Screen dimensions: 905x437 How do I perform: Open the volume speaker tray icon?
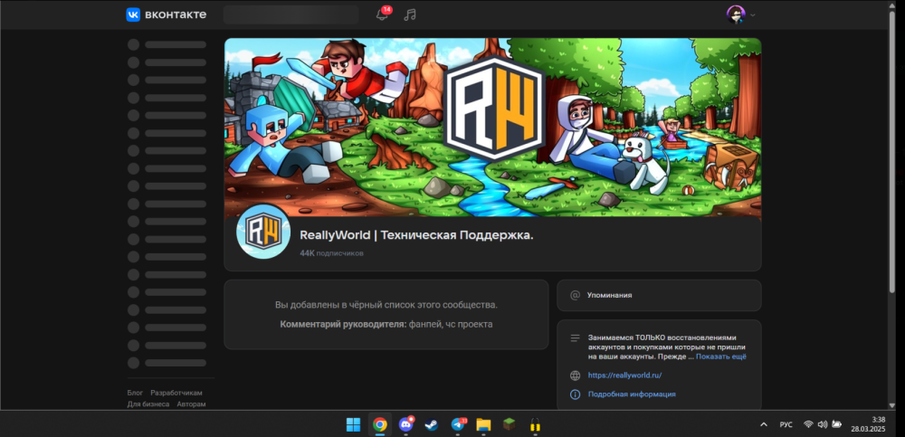[x=823, y=424]
